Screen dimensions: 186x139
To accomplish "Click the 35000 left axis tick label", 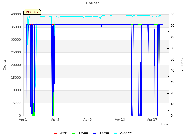I will [x=16, y=27].
